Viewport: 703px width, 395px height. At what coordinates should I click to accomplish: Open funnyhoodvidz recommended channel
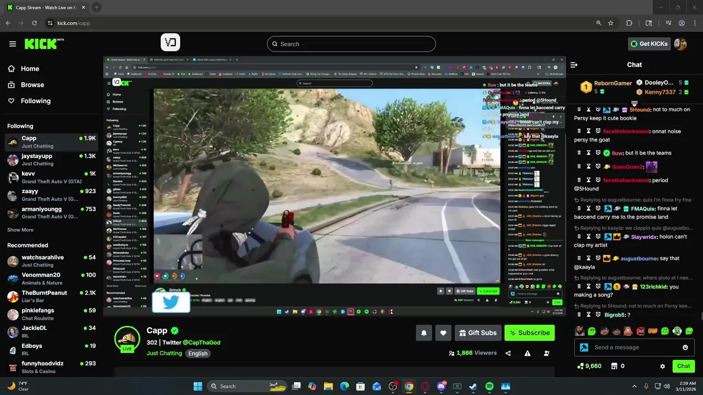[x=52, y=367]
